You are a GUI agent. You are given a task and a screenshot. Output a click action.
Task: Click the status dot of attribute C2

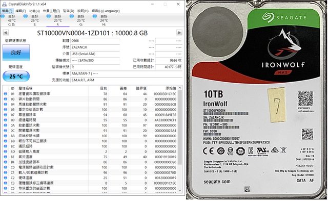[6, 178]
